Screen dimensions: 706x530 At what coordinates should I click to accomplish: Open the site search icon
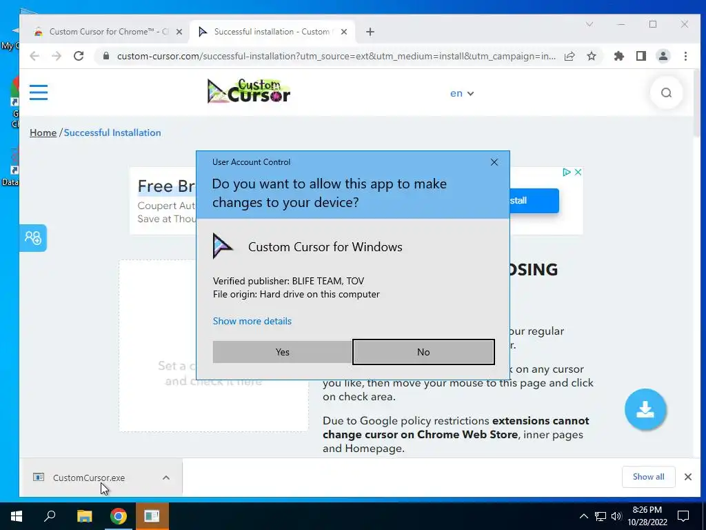667,93
